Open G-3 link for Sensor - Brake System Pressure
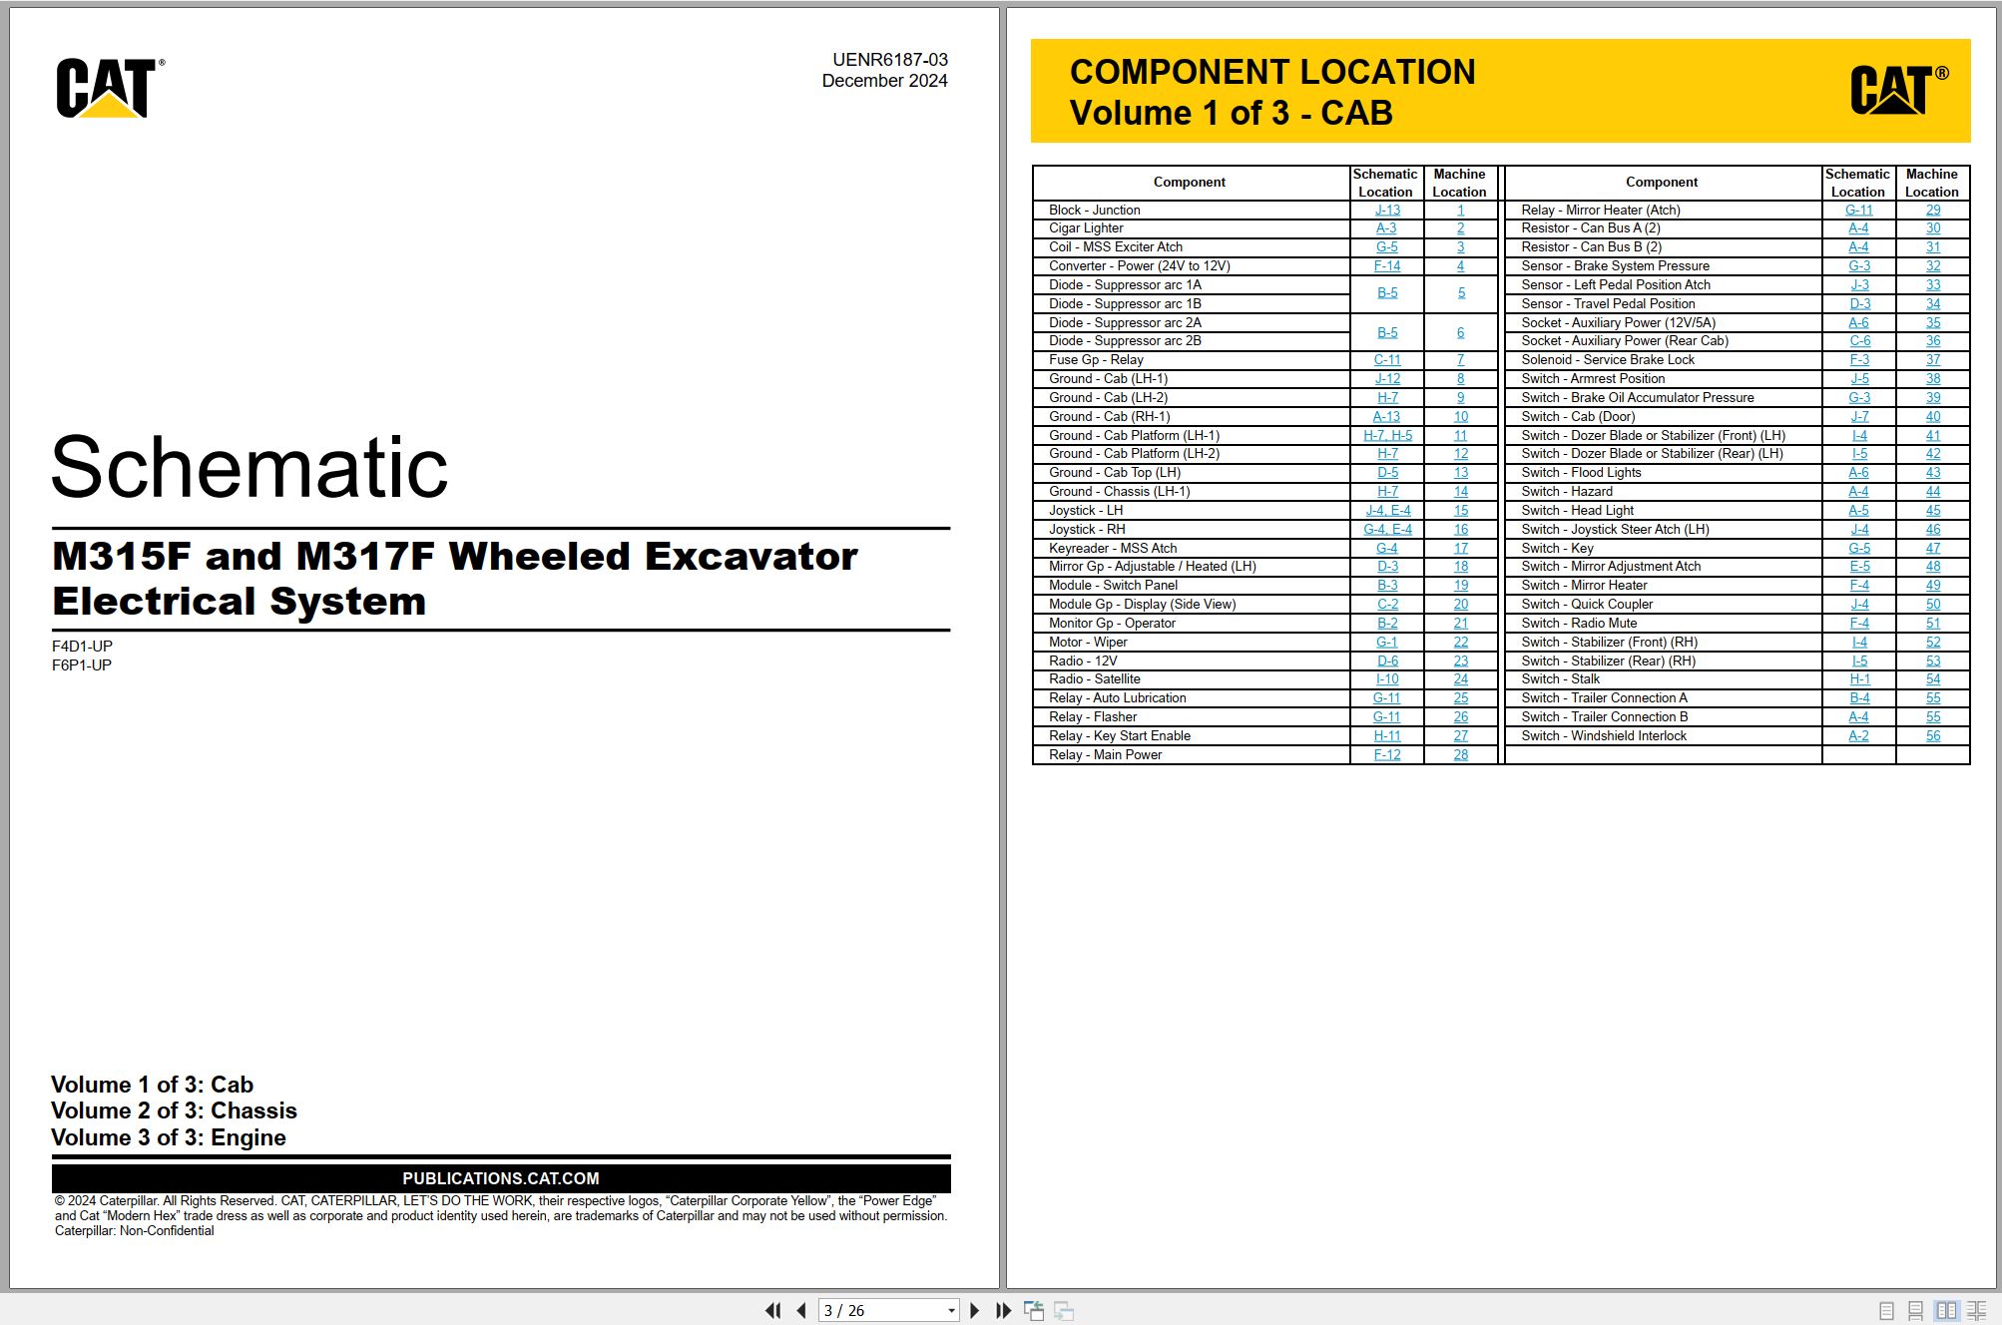Screen dimensions: 2002x1325 [x=1859, y=266]
